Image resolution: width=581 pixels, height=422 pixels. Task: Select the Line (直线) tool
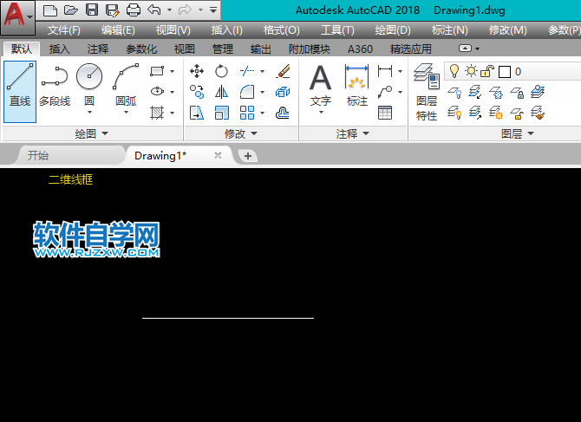click(x=20, y=92)
